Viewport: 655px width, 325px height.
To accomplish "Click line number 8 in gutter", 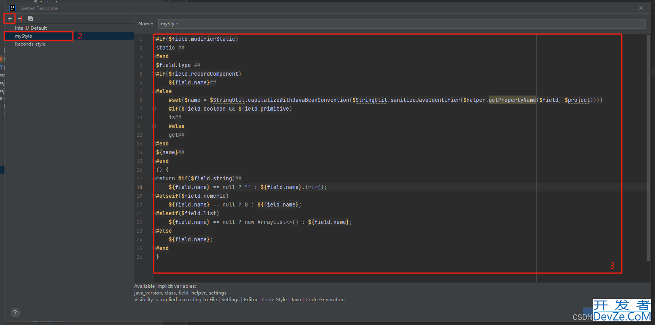I will 141,100.
